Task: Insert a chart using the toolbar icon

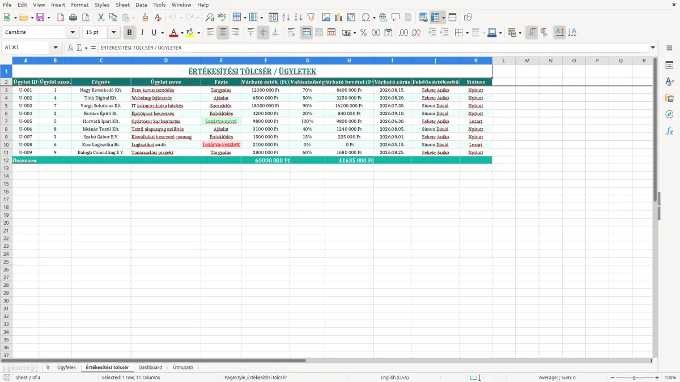Action: pyautogui.click(x=339, y=18)
